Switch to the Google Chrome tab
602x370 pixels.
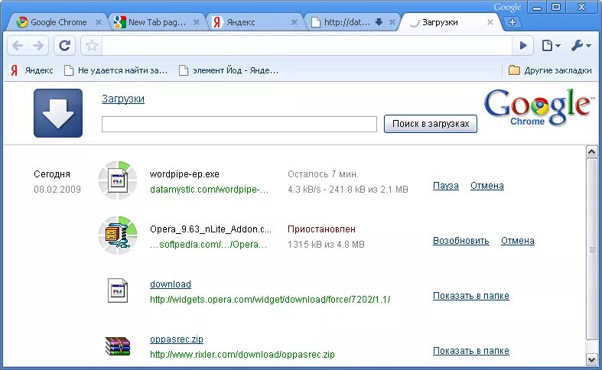pos(58,22)
